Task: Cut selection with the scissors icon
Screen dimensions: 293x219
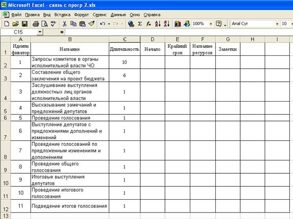Action: click(65, 24)
